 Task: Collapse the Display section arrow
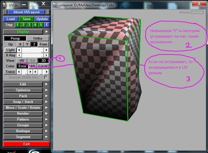[x=46, y=32]
